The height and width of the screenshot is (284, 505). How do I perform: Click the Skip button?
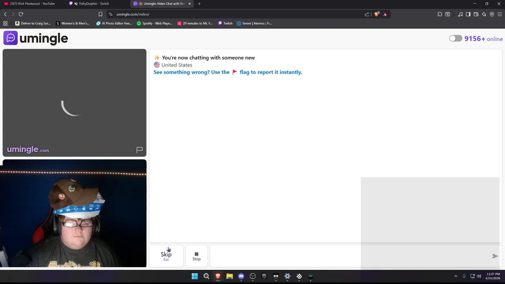[166, 256]
